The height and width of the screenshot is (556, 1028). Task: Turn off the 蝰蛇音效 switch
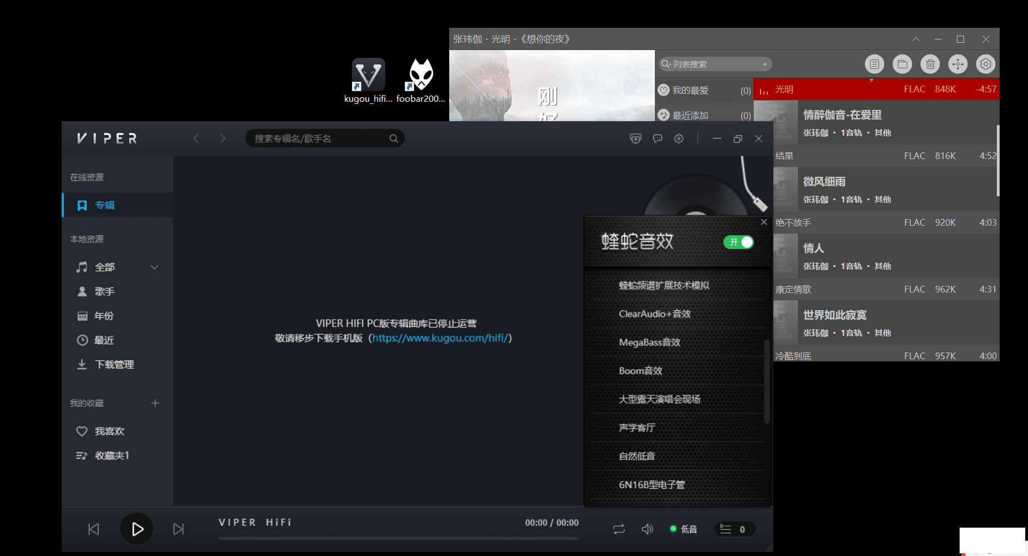[x=738, y=242]
